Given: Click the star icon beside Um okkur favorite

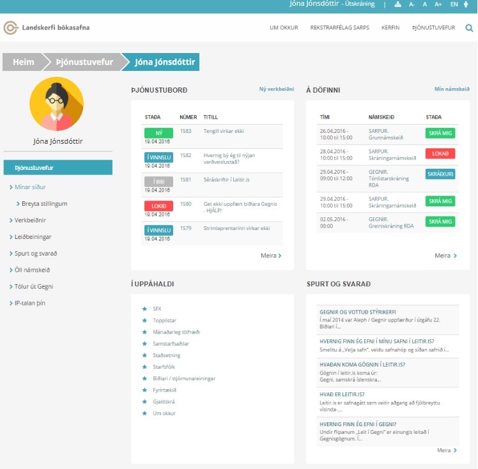Looking at the screenshot, I should 144,413.
